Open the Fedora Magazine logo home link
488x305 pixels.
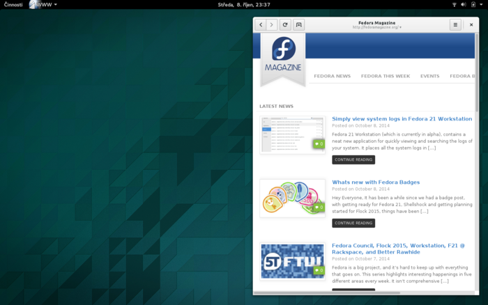click(x=283, y=59)
